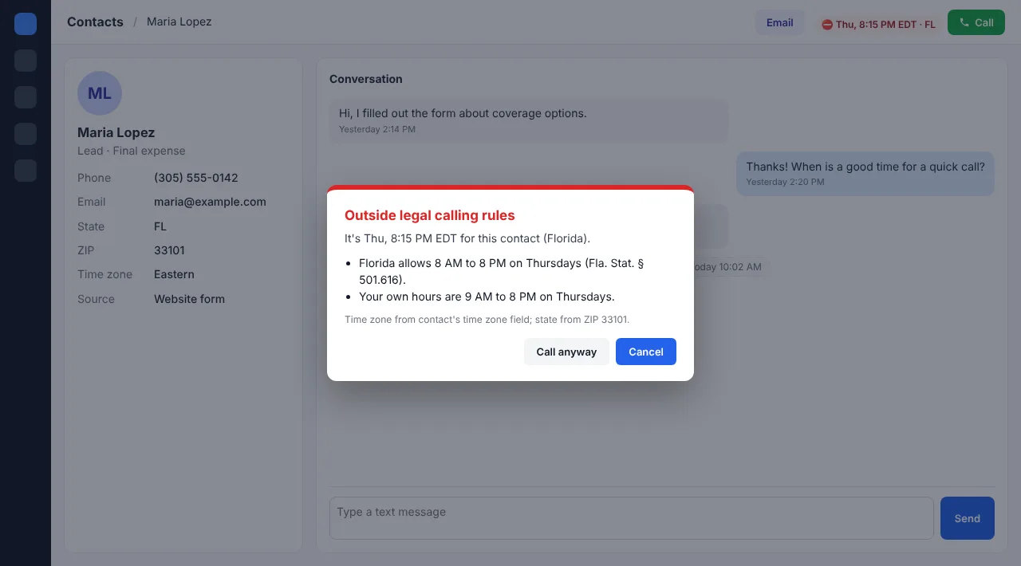
Task: Click the Maria Lopez name heading
Action: [x=116, y=132]
